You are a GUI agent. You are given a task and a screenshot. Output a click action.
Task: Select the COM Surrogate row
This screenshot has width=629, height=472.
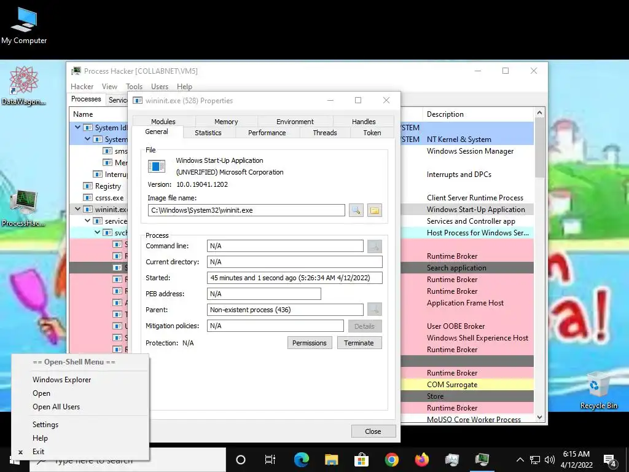pyautogui.click(x=467, y=385)
